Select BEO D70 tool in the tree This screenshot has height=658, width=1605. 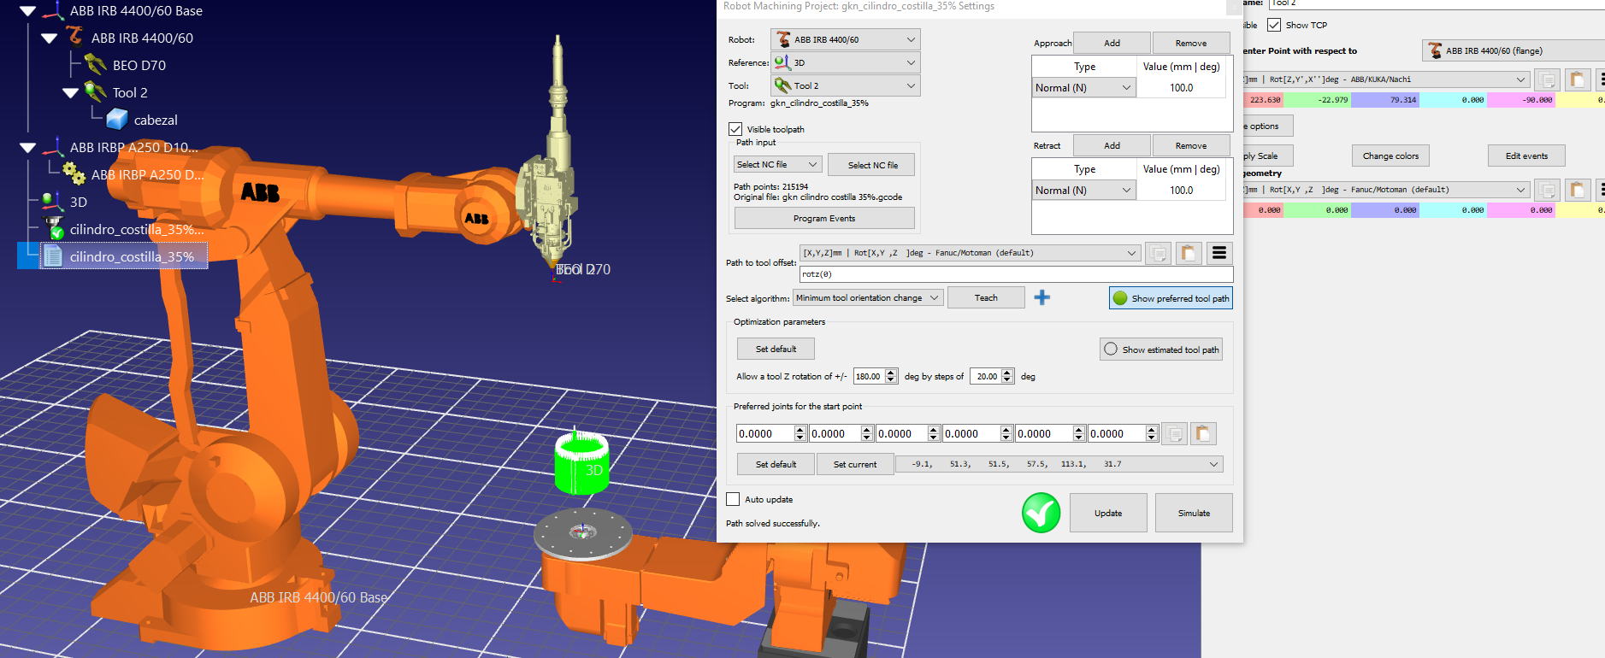point(139,66)
